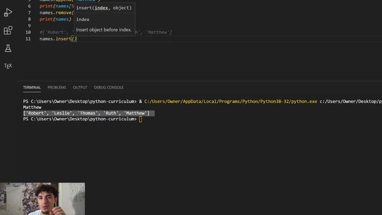382x215 pixels.
Task: Click the insert(index, object) signature hint
Action: tap(104, 8)
